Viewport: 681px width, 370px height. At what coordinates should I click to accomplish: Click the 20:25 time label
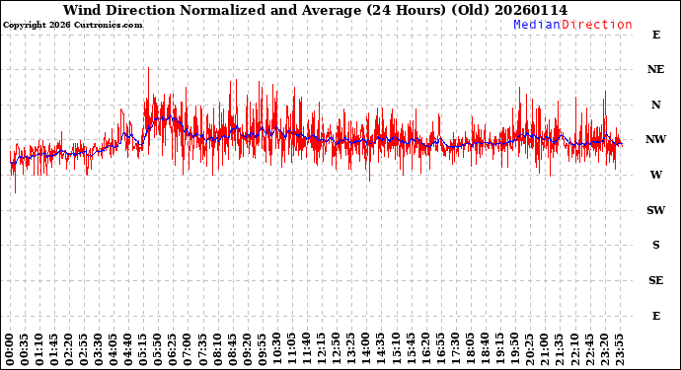529,349
